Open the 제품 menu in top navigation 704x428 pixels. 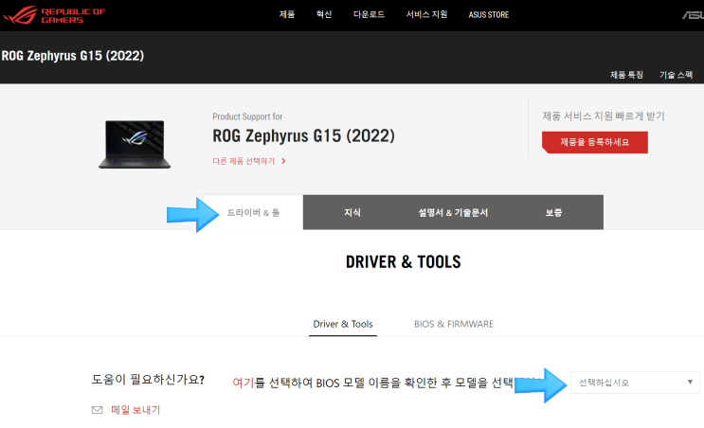287,14
